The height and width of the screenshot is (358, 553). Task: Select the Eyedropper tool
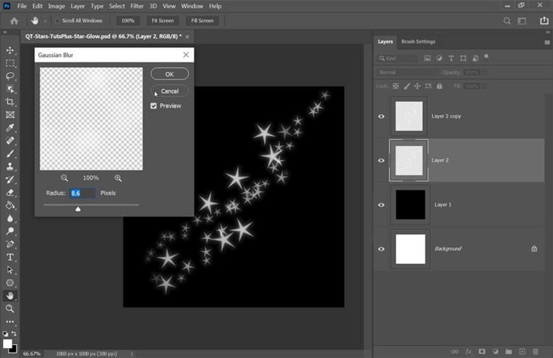click(x=10, y=128)
